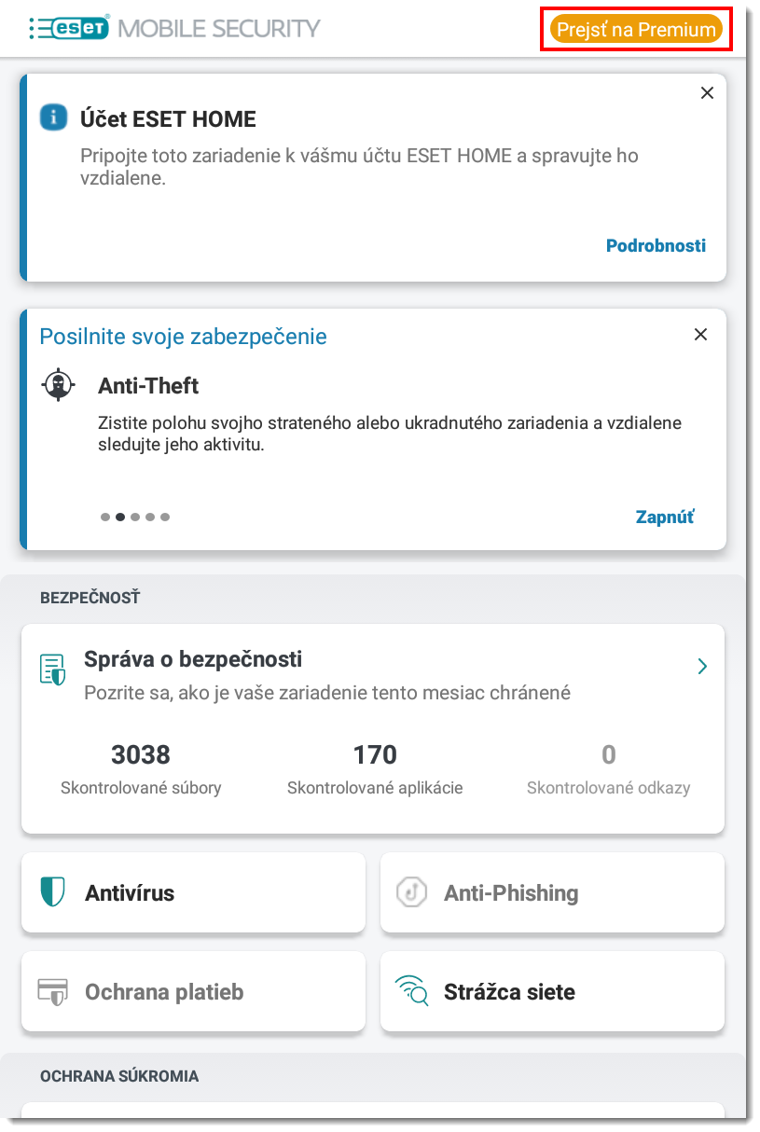Click the Strážca siete wifi search icon
Viewport: 760px width, 1132px height.
click(412, 991)
